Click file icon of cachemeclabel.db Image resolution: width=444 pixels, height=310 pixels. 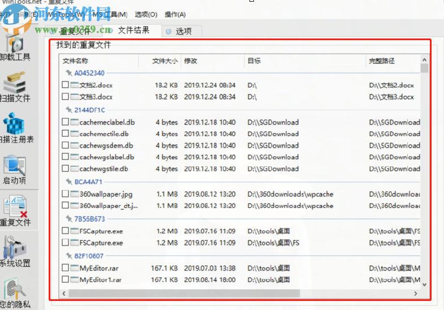point(75,122)
